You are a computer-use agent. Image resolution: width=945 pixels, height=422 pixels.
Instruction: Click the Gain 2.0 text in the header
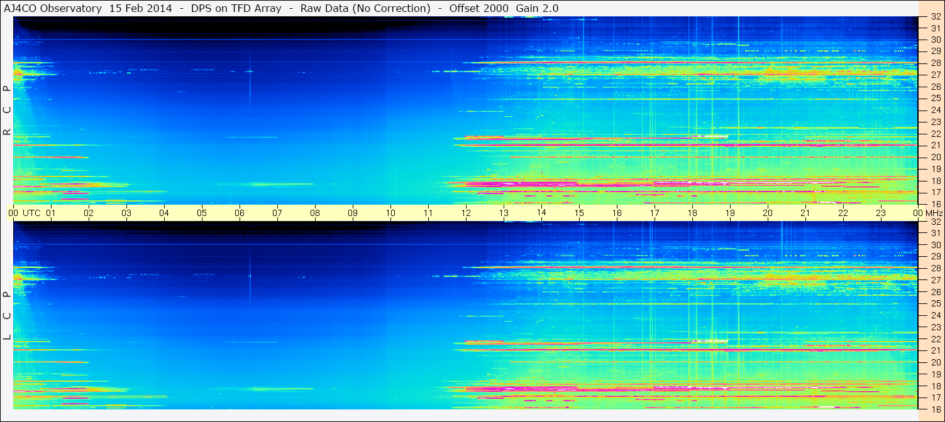[x=537, y=8]
